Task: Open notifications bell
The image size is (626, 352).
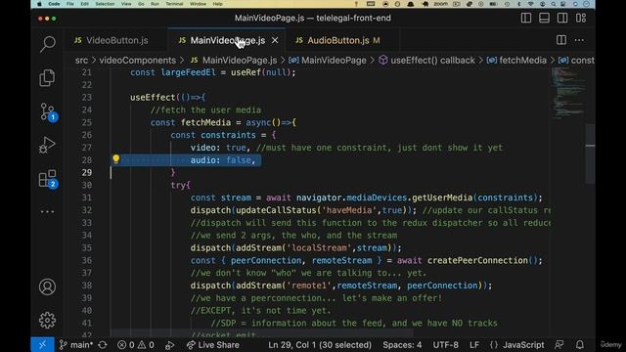Action: point(580,345)
